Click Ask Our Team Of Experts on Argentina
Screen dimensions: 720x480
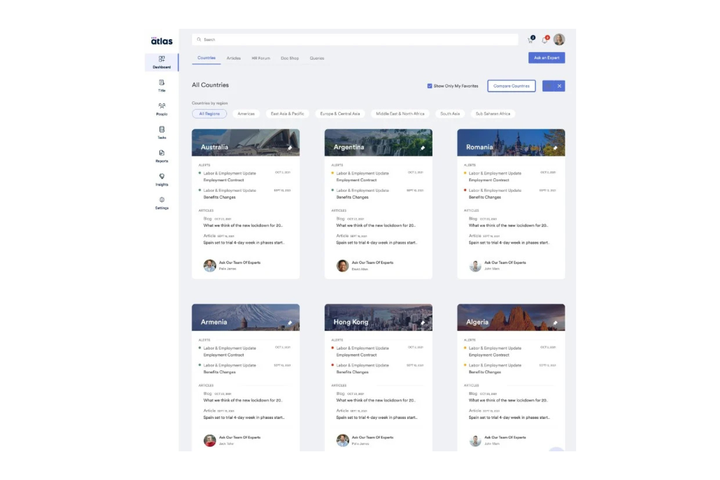pos(373,263)
